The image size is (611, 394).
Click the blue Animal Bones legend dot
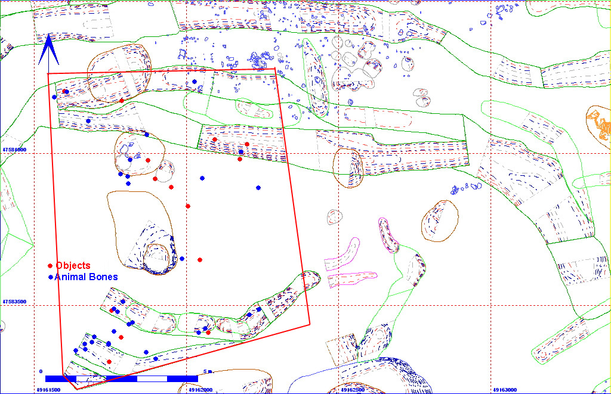coord(50,277)
